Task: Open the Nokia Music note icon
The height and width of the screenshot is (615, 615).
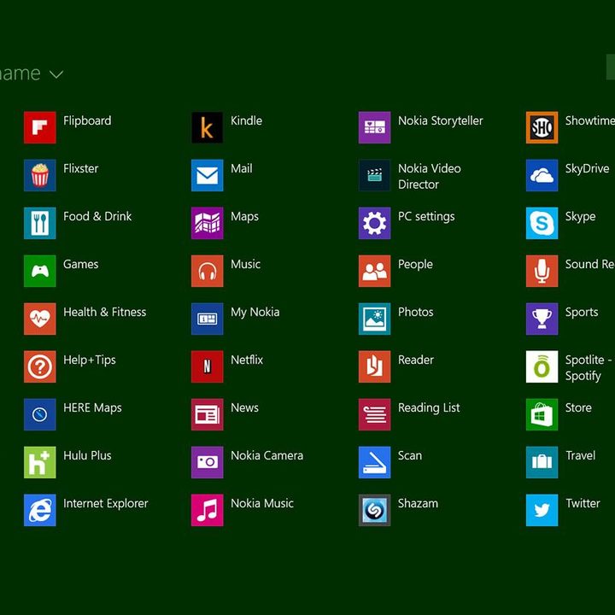Action: click(x=207, y=510)
